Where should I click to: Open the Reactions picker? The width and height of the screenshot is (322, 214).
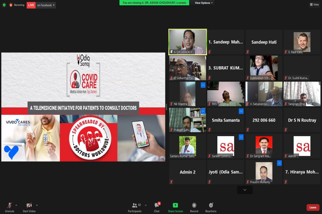coord(211,206)
